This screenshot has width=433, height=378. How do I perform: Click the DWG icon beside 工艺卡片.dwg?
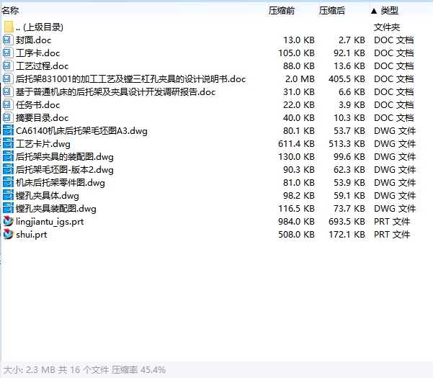pos(8,143)
